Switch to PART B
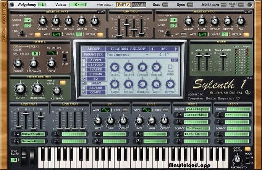This screenshot has height=170, width=262. tap(139, 5)
